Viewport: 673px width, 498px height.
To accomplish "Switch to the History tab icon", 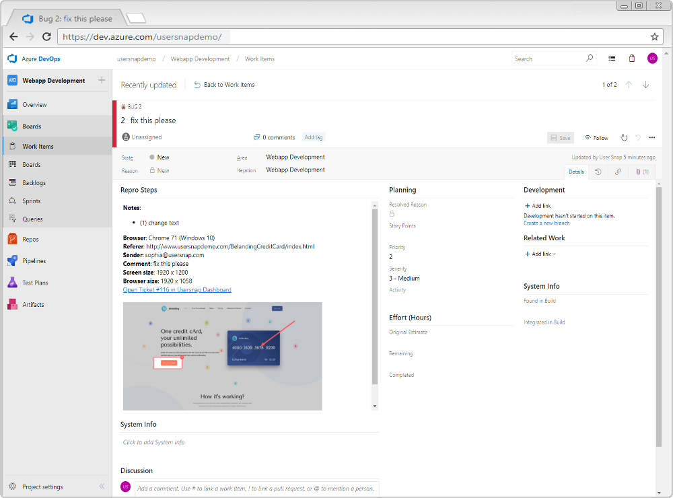I will tap(598, 172).
